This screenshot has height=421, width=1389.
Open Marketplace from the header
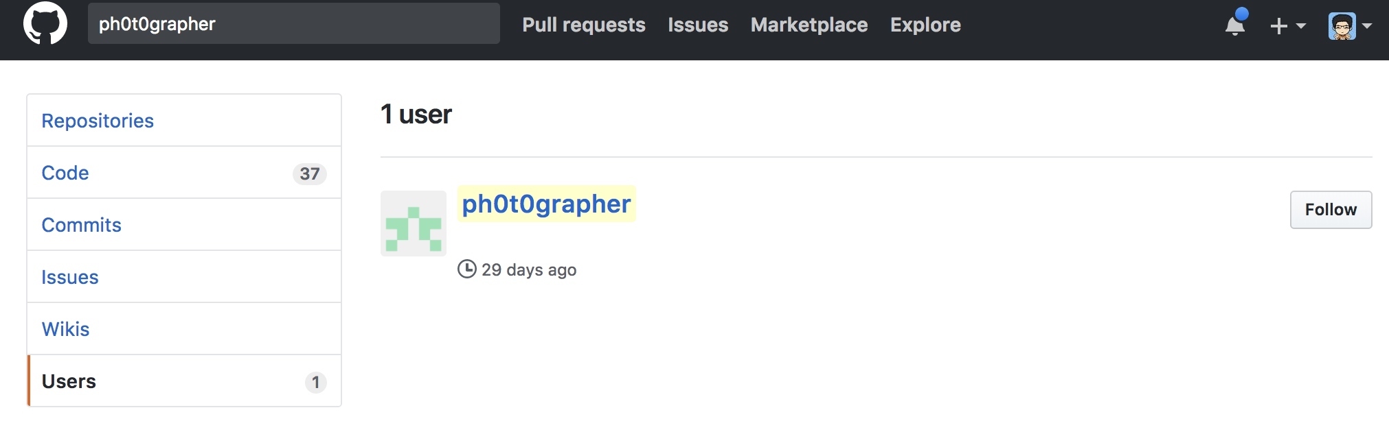pyautogui.click(x=809, y=25)
